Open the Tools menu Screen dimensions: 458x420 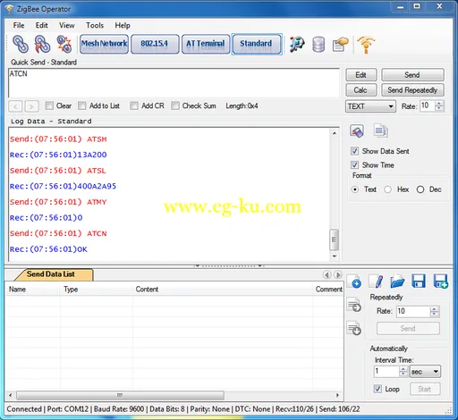(x=95, y=26)
